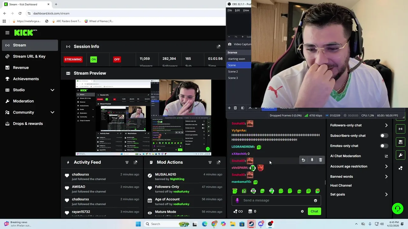Open the wrench tool in right sidebar
The image size is (408, 229).
tap(400, 155)
